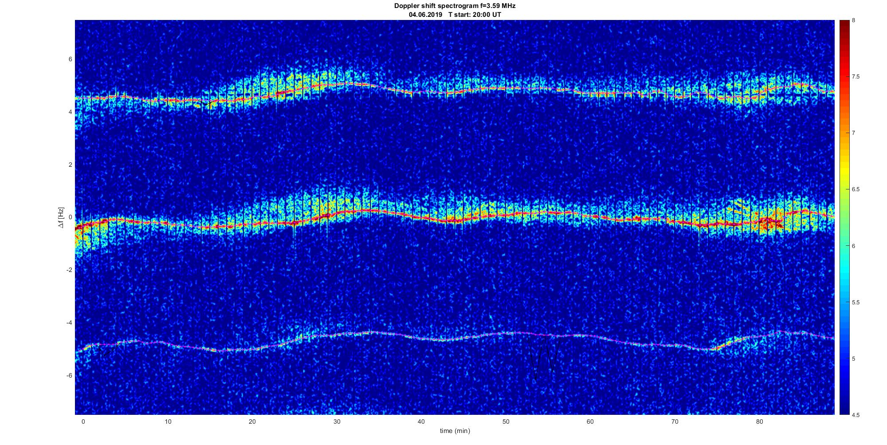Click the x-axis label 'time (min)'
The height and width of the screenshot is (445, 887).
coord(455,431)
